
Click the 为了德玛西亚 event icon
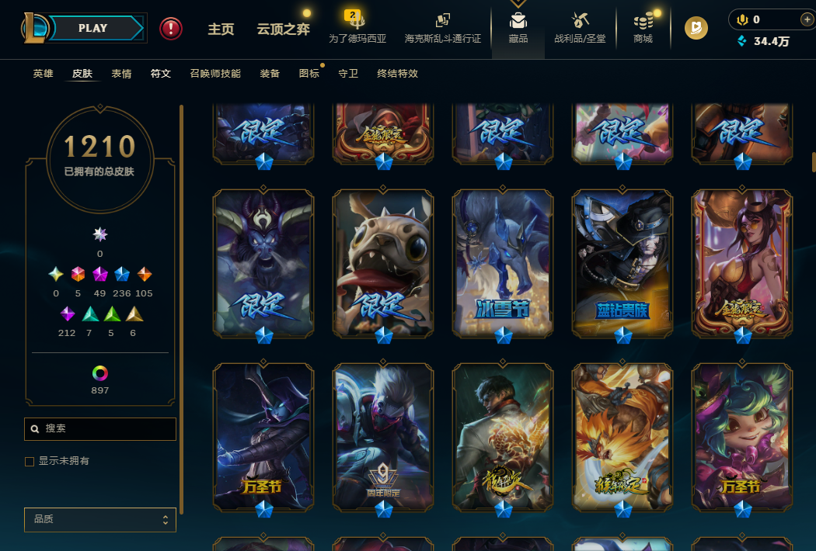(x=357, y=21)
